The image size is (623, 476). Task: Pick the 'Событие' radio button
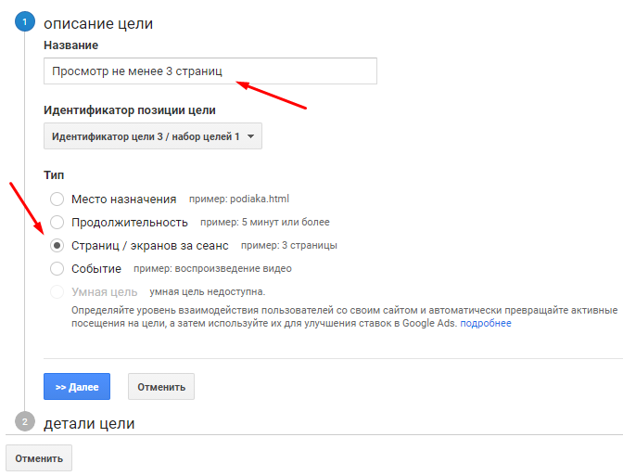[x=57, y=269]
